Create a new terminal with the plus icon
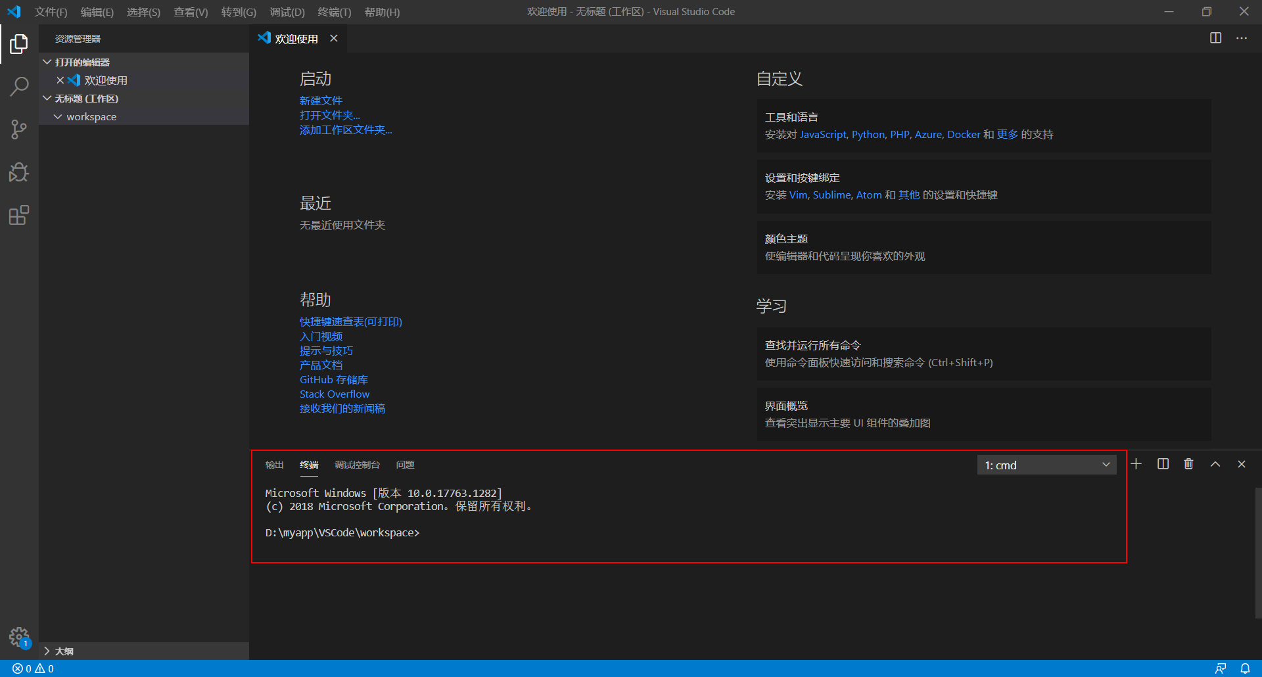This screenshot has height=677, width=1262. [1136, 464]
